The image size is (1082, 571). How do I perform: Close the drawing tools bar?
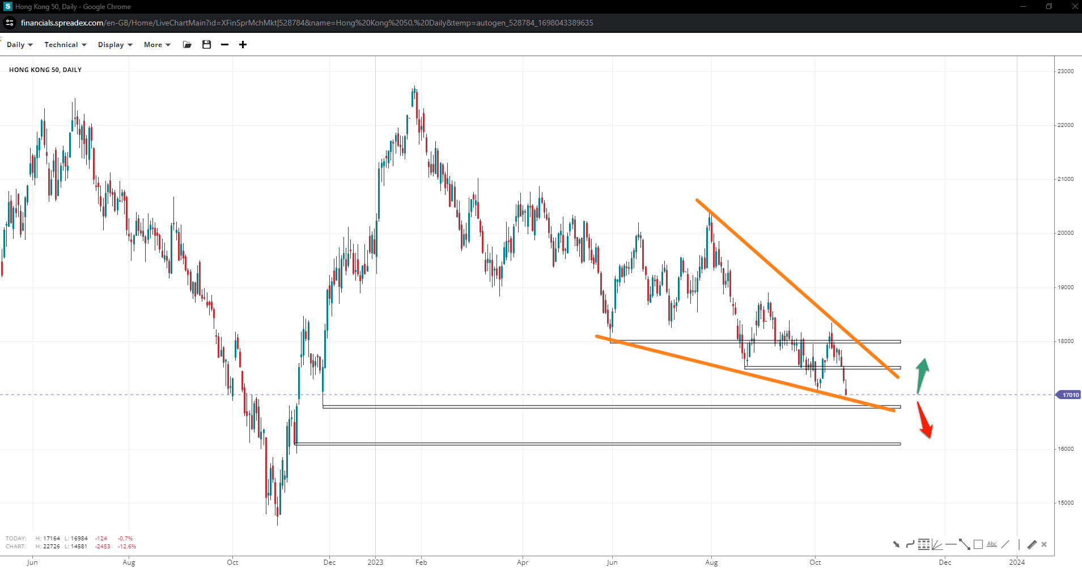1044,544
